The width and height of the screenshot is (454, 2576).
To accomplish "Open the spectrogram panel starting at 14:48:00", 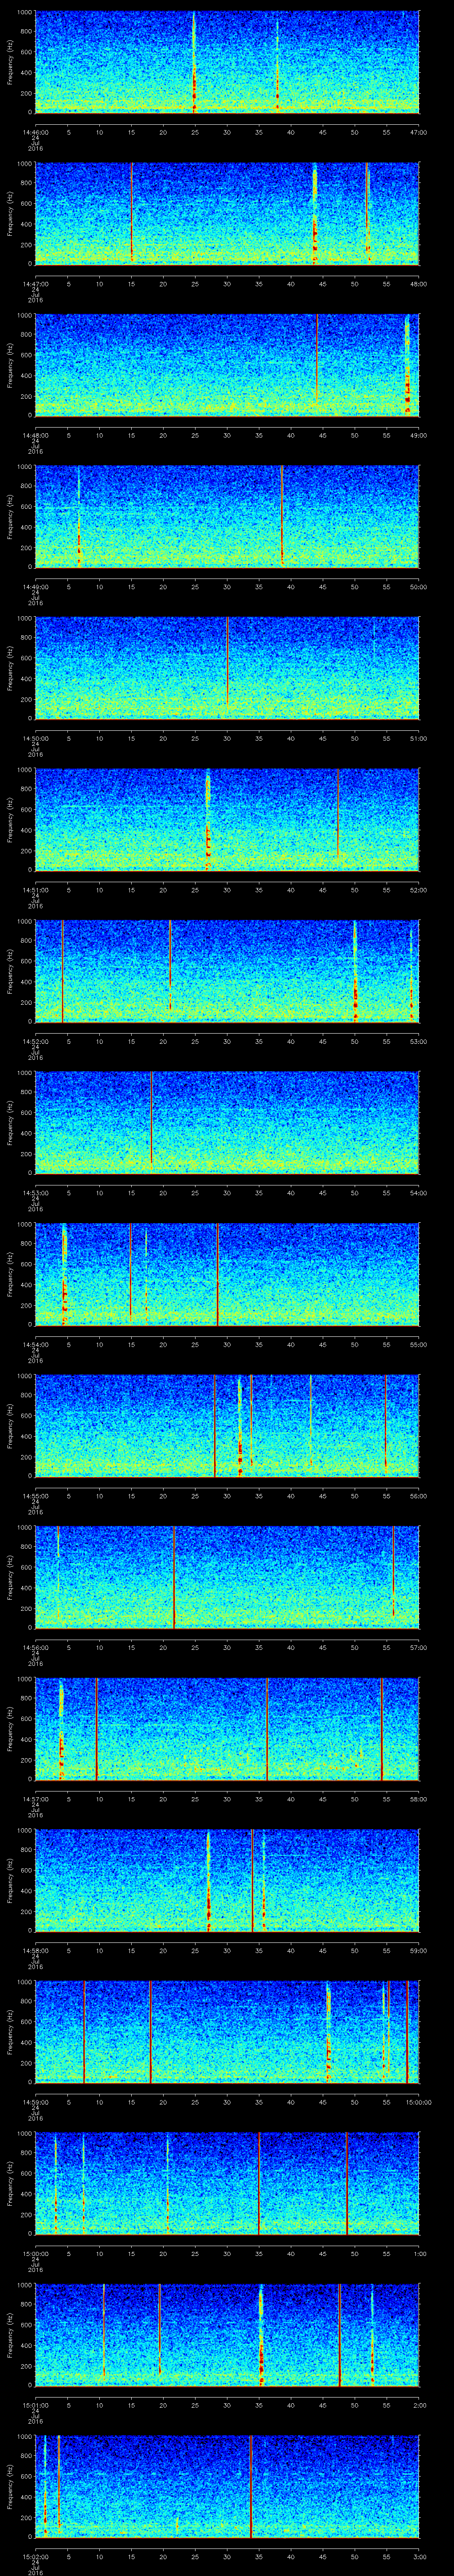I will point(227,365).
